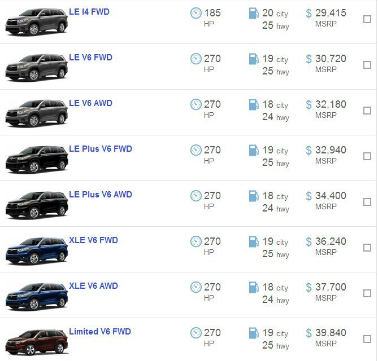378x361 pixels.
Task: Click the dollar sign icon beside 32,180 MSRP
Action: (x=309, y=104)
